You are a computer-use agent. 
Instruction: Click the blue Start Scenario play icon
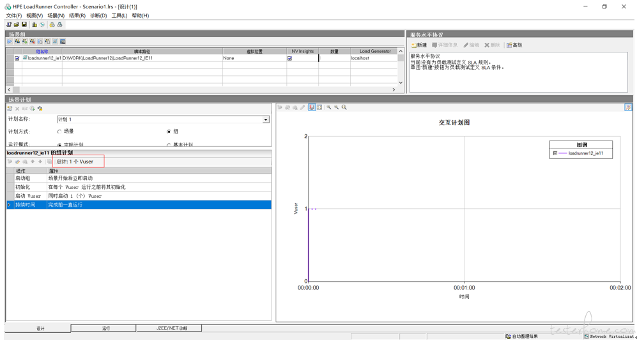[x=10, y=42]
